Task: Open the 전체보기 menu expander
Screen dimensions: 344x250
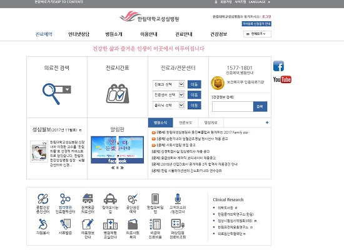Action: [257, 34]
